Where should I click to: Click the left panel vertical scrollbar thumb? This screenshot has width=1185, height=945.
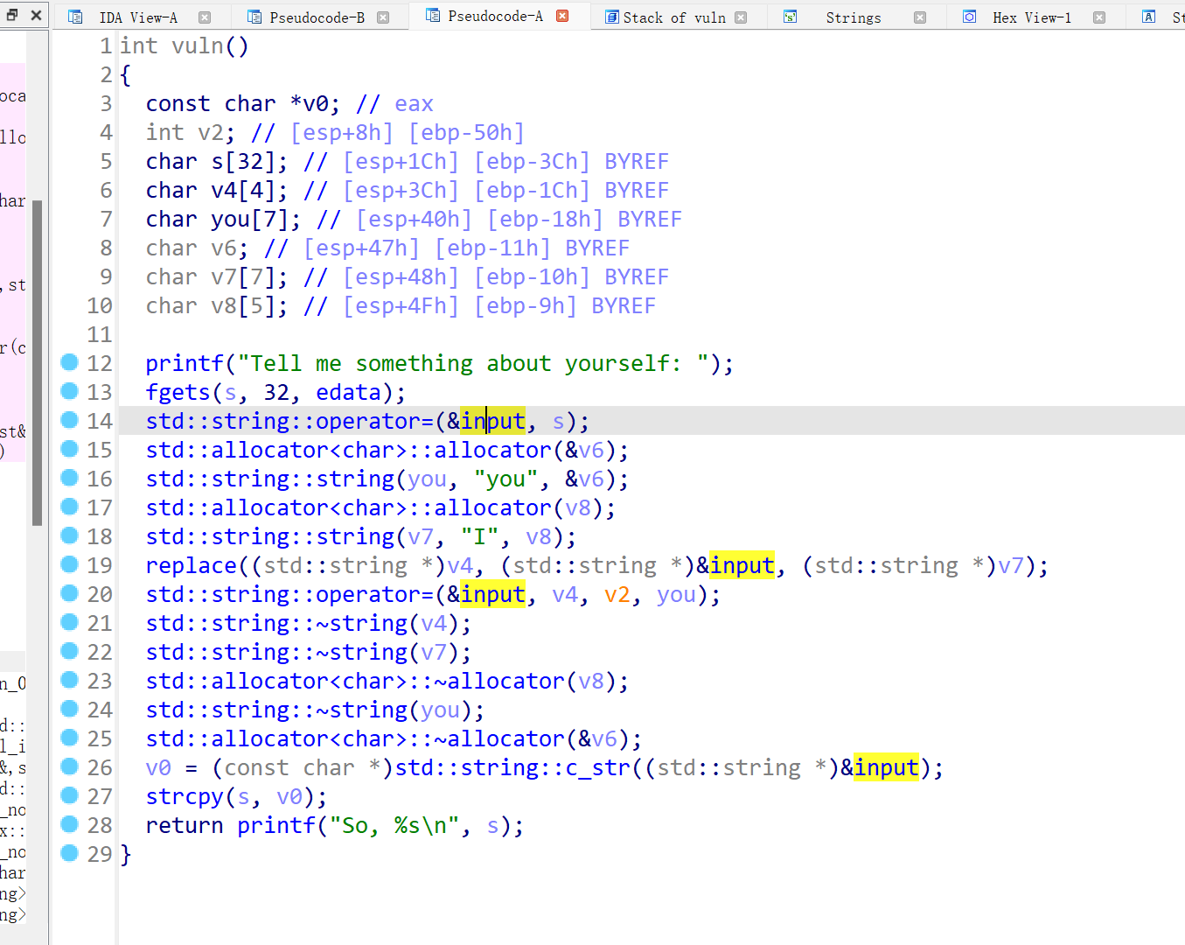point(38,363)
